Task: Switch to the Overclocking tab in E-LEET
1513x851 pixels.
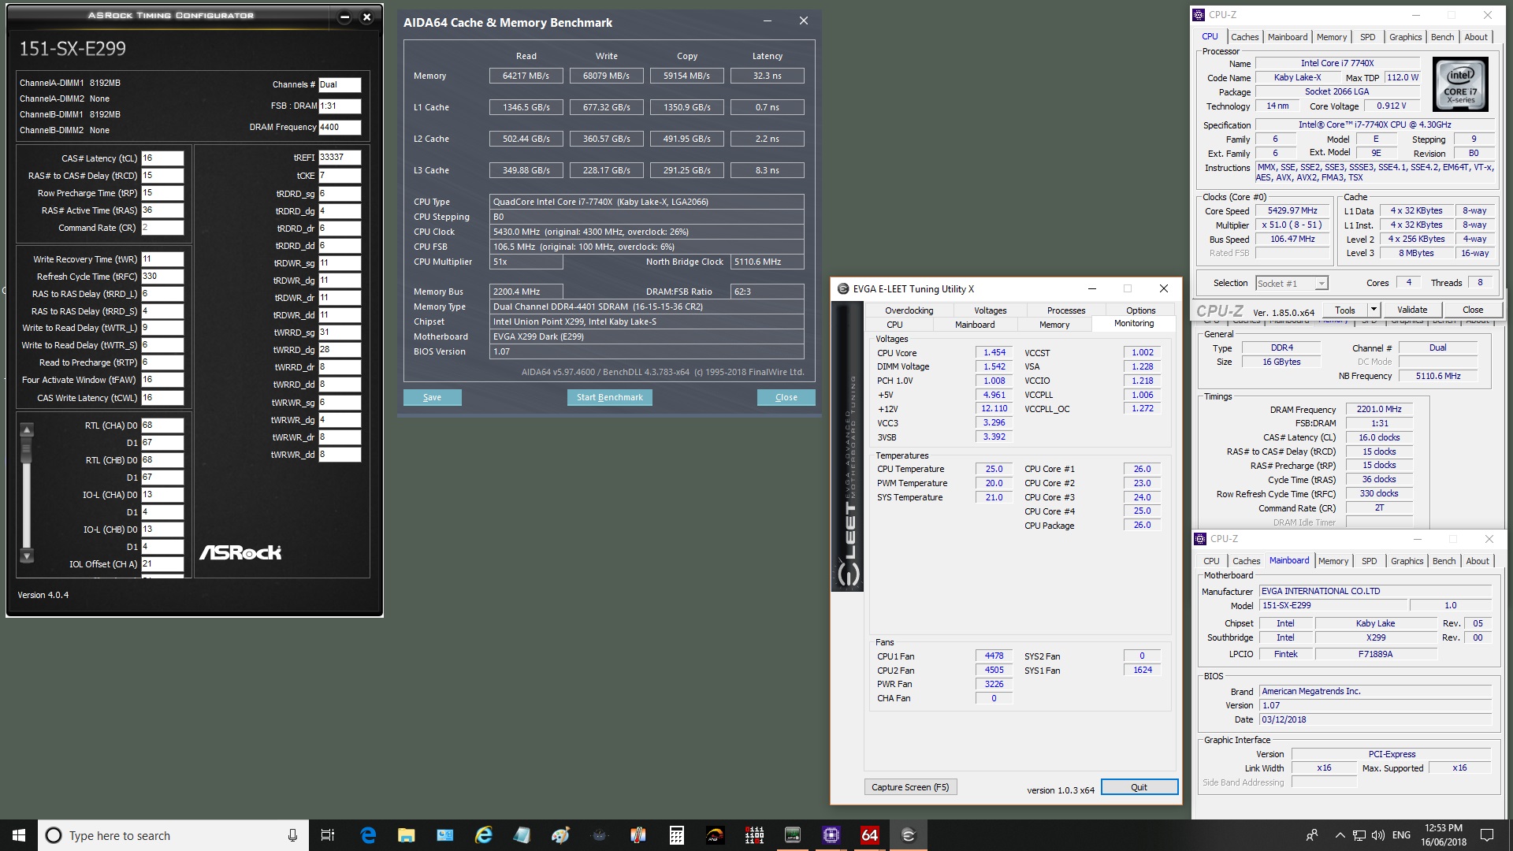Action: coord(909,310)
